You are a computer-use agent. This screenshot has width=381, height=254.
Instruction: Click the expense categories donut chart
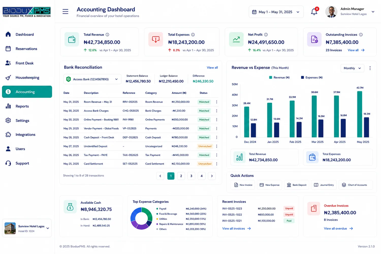(x=141, y=218)
